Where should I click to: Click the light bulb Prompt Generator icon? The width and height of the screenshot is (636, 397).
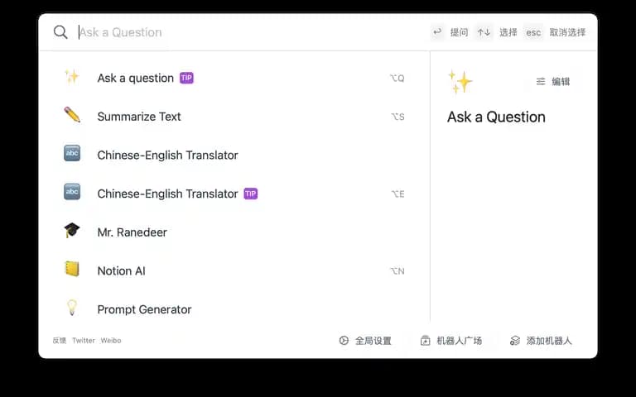(x=72, y=309)
